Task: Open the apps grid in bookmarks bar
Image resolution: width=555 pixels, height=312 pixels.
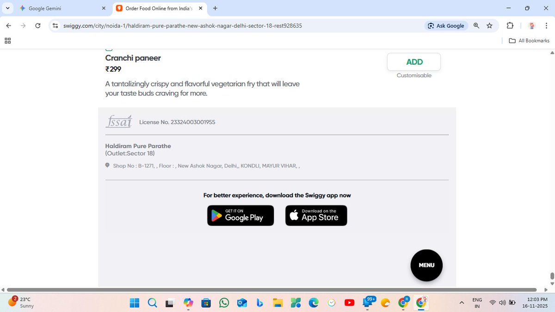Action: coord(7,41)
